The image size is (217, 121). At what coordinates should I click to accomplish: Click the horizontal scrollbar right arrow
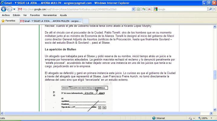click(211, 113)
